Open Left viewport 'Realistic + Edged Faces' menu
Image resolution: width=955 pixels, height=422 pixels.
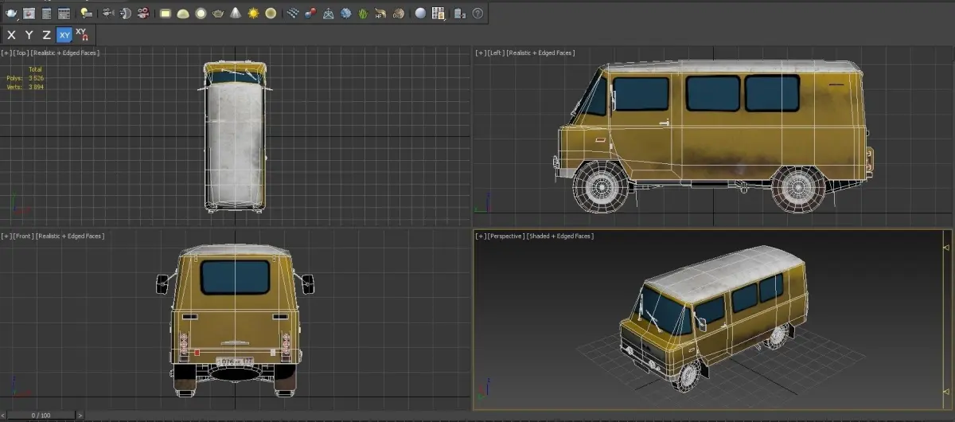pos(541,53)
